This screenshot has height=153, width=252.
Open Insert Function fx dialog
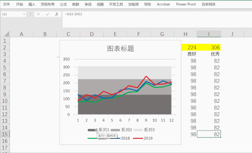point(56,14)
